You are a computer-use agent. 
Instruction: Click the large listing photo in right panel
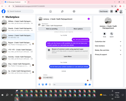pyautogui.click(x=108, y=21)
